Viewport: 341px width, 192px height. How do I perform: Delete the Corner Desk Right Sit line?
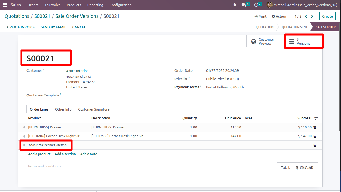(x=315, y=136)
